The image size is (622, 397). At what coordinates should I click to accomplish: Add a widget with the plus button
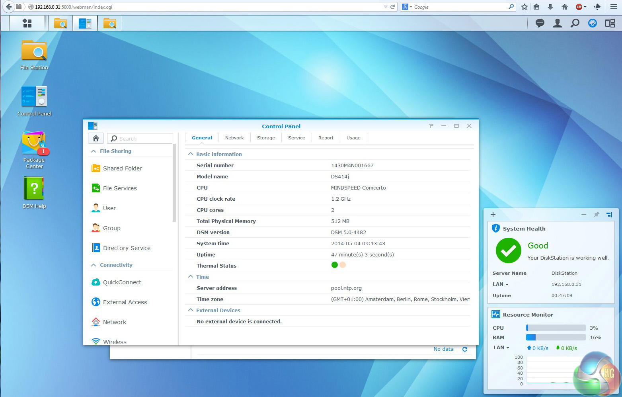(x=493, y=215)
